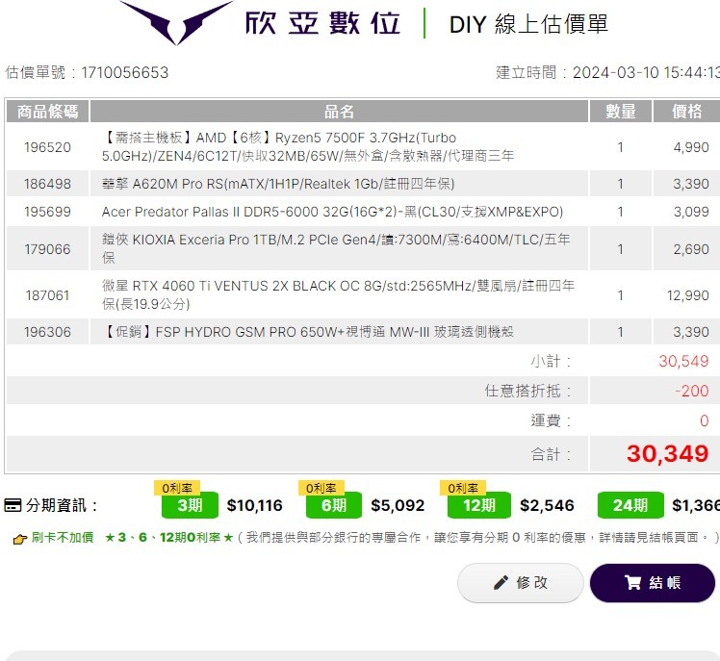This screenshot has height=661, width=720.
Task: Select barcode 195699
Action: tap(47, 212)
